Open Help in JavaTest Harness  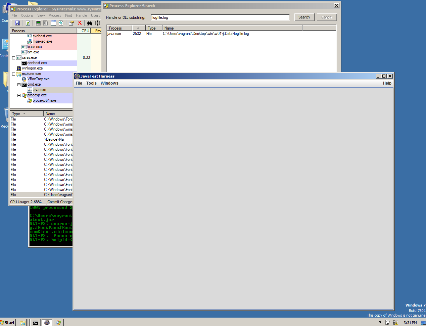pyautogui.click(x=387, y=83)
